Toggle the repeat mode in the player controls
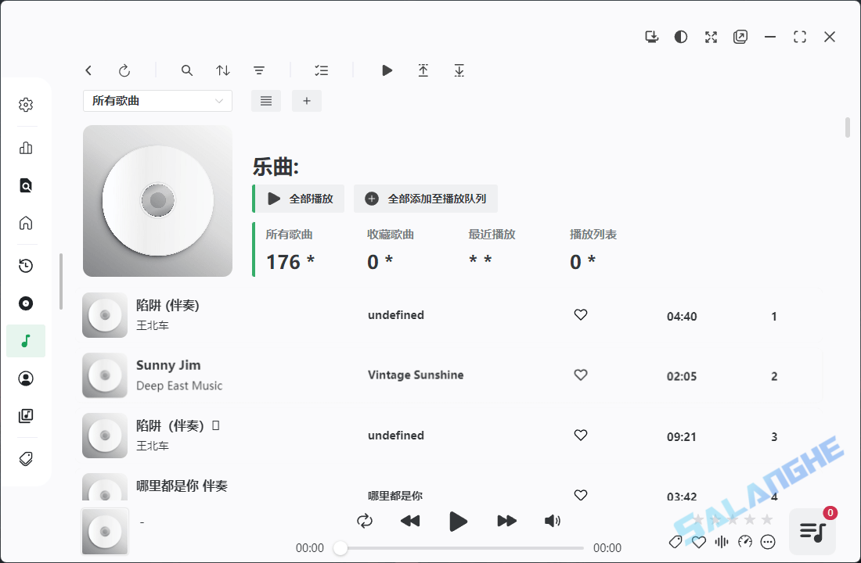Screen dimensions: 861x563 tap(365, 521)
